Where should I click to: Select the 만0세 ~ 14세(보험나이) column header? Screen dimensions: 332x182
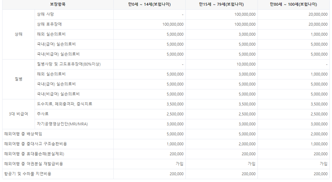point(149,5)
